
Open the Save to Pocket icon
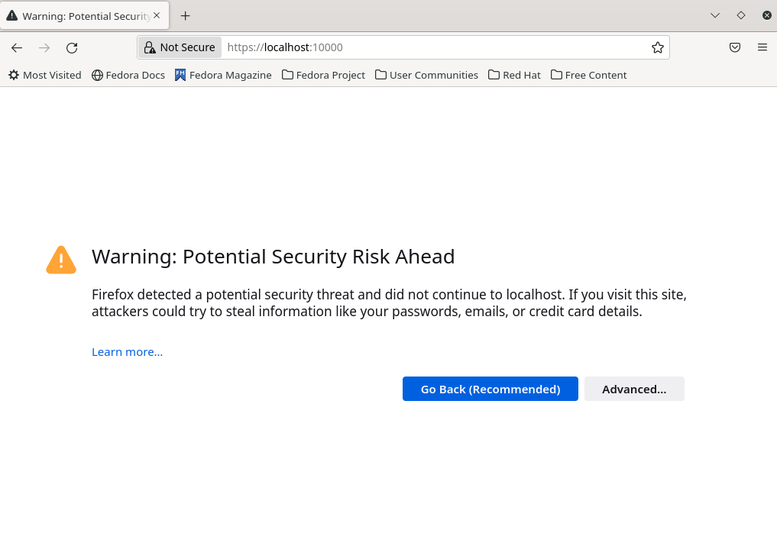tap(735, 47)
